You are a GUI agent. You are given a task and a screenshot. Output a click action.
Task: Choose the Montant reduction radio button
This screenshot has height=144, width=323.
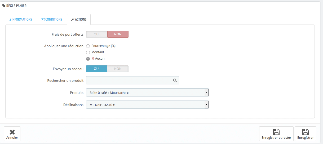88,52
